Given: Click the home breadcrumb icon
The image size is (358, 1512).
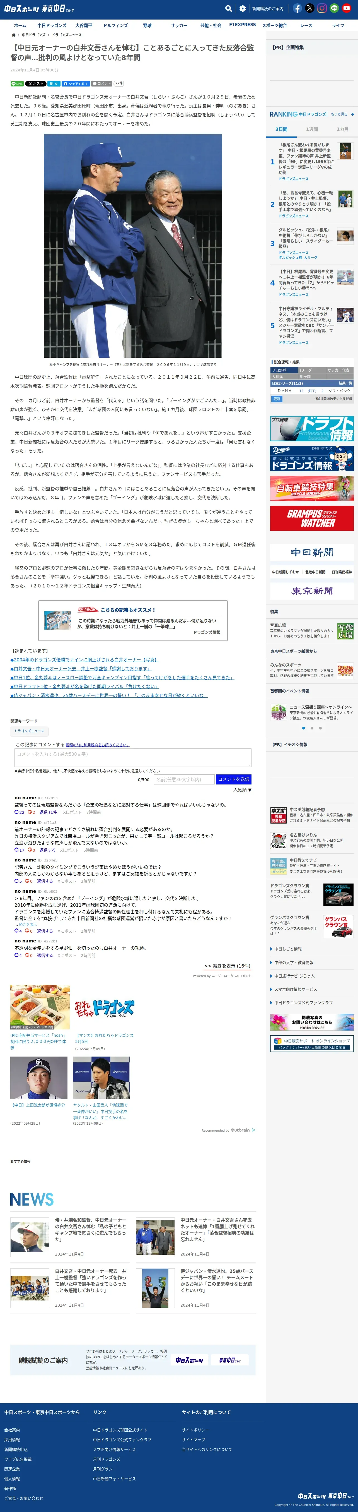Looking at the screenshot, I should 13,35.
